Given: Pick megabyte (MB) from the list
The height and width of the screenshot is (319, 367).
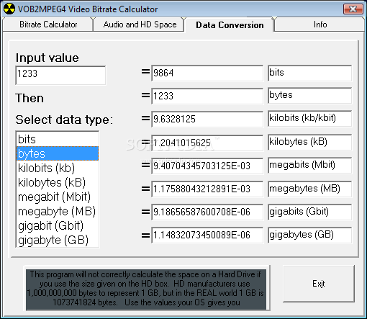Looking at the screenshot, I should tap(58, 211).
